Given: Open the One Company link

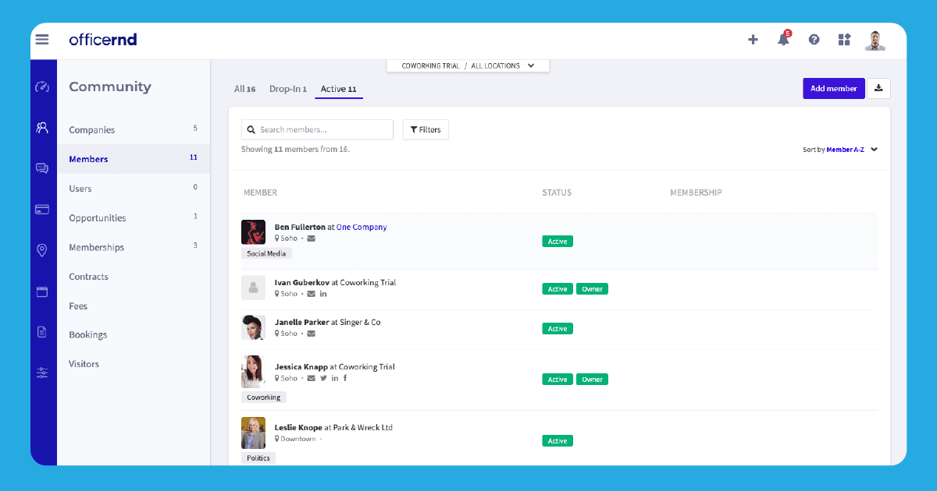Looking at the screenshot, I should [x=362, y=228].
